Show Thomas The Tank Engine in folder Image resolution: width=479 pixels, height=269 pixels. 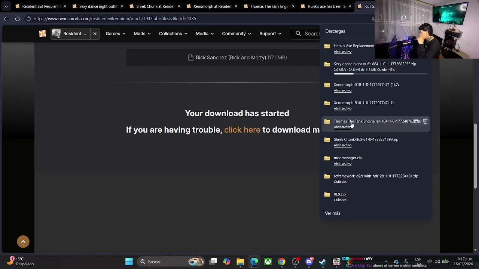(417, 121)
